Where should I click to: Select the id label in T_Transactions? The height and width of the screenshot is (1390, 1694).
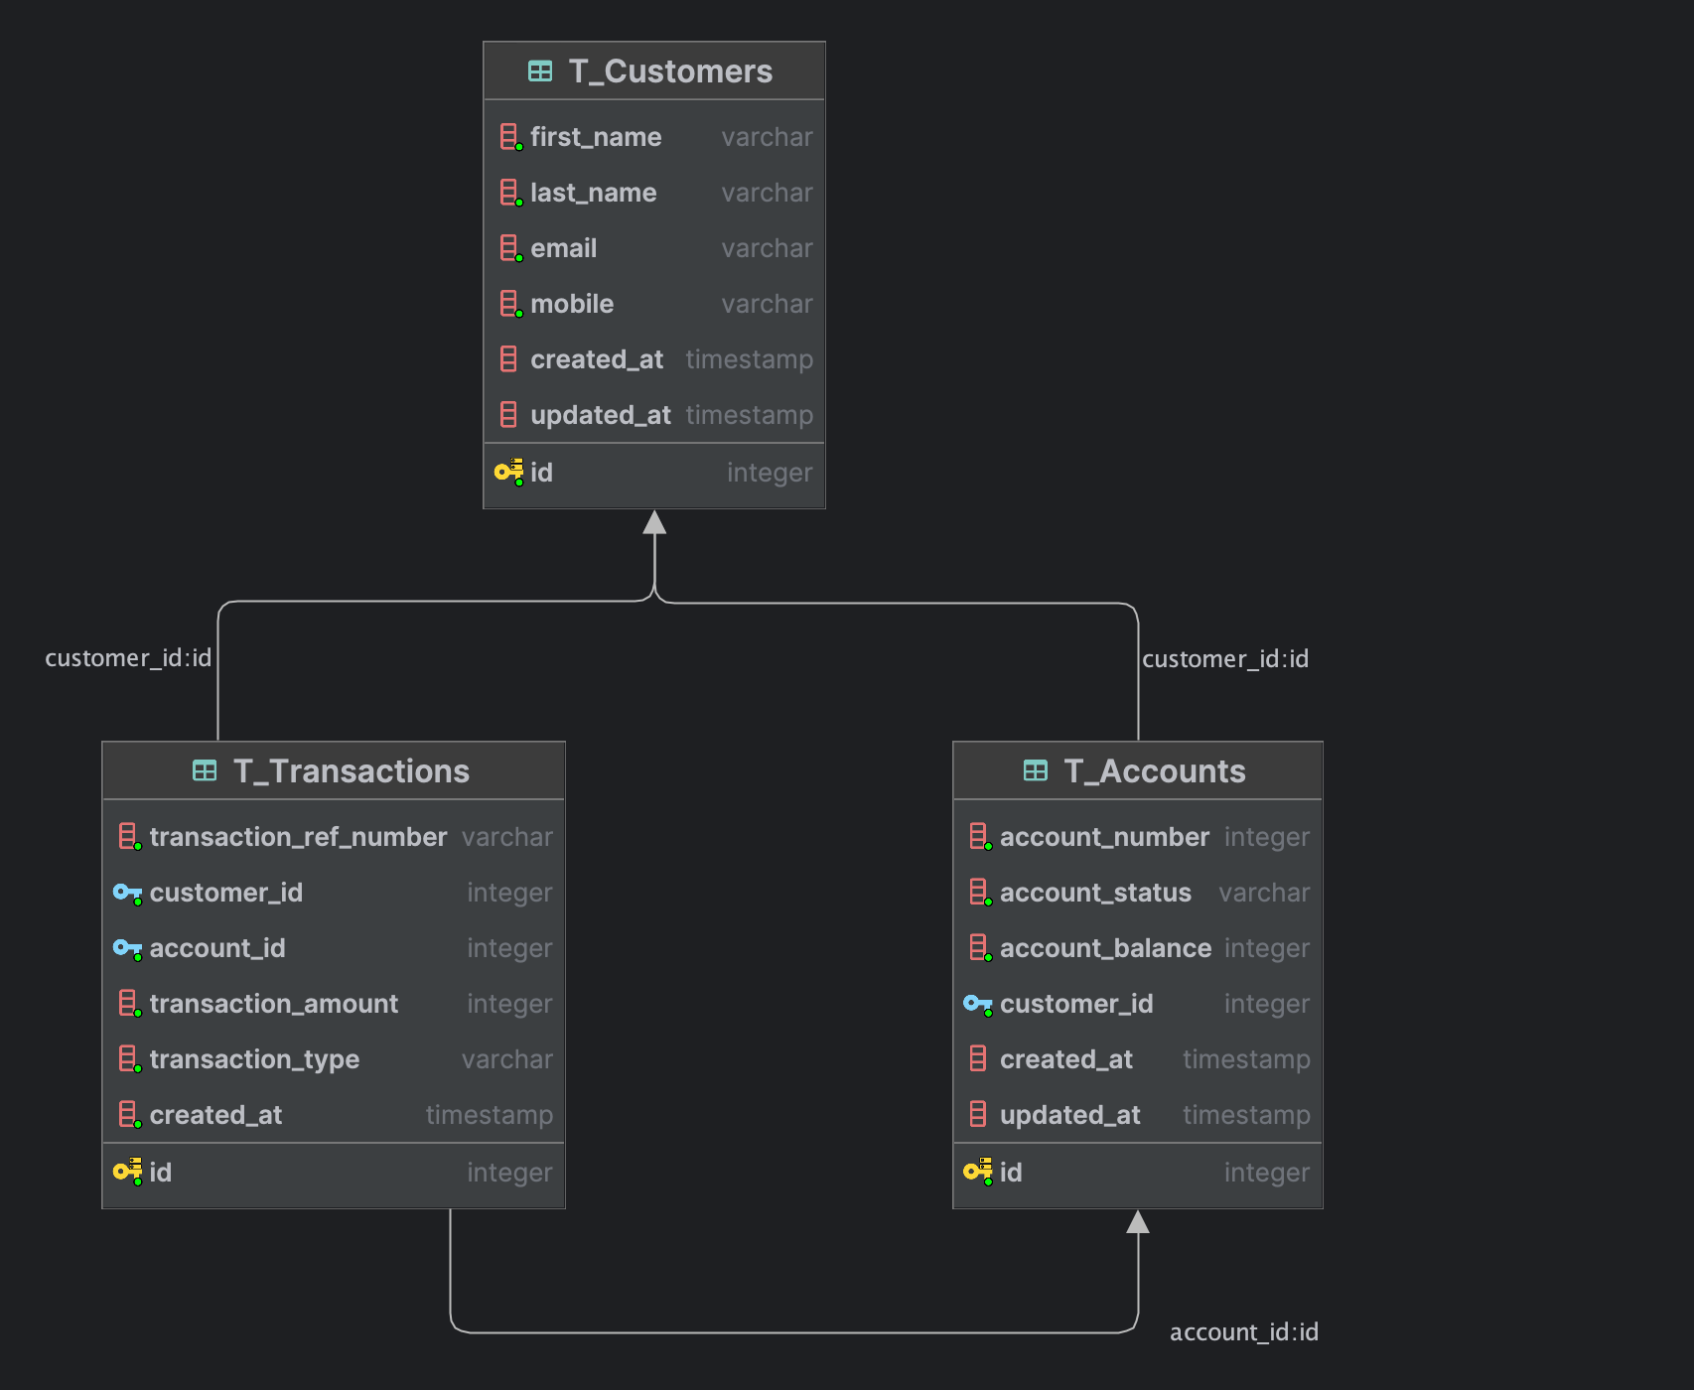[x=161, y=1173]
